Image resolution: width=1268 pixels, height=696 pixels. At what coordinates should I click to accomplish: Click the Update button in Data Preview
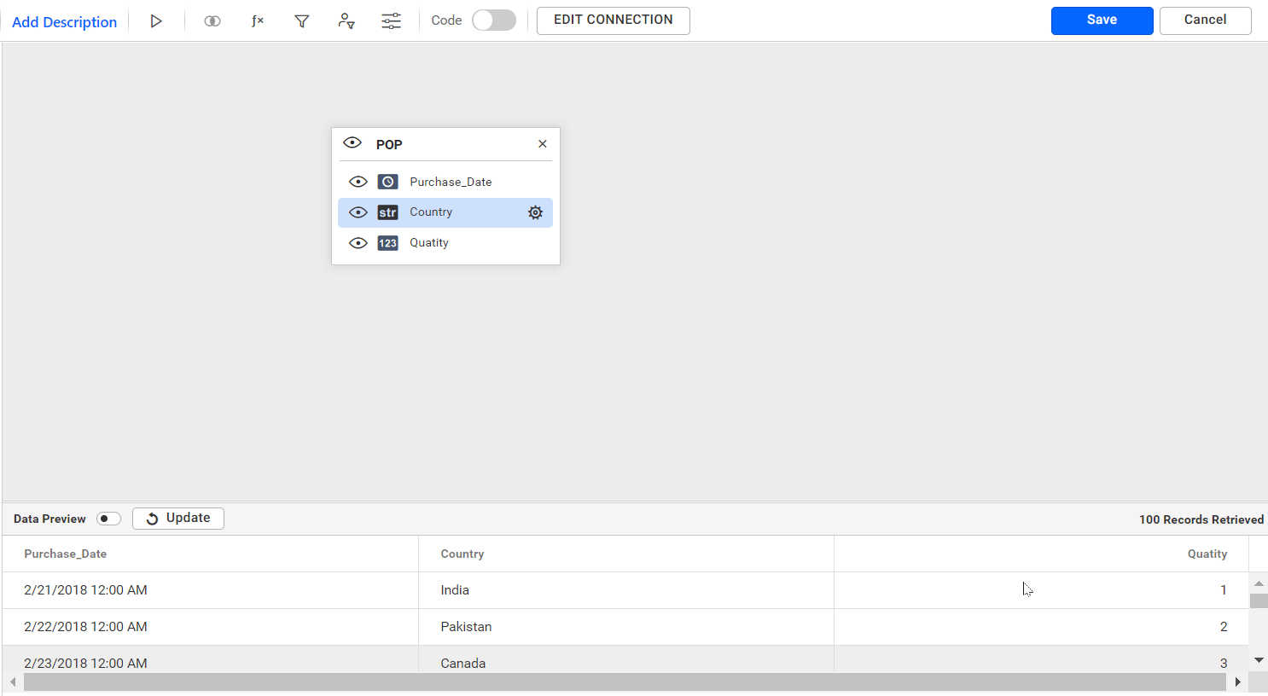[177, 518]
